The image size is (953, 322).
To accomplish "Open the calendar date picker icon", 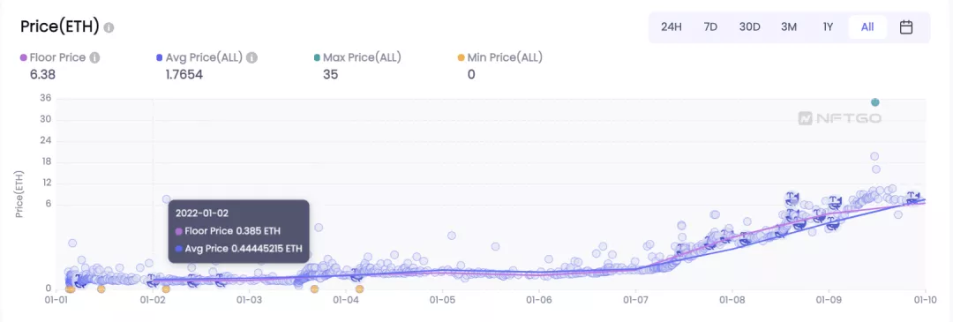I will [905, 27].
